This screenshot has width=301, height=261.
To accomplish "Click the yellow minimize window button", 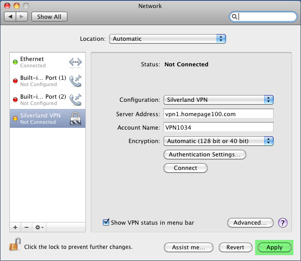I will pyautogui.click(x=17, y=6).
